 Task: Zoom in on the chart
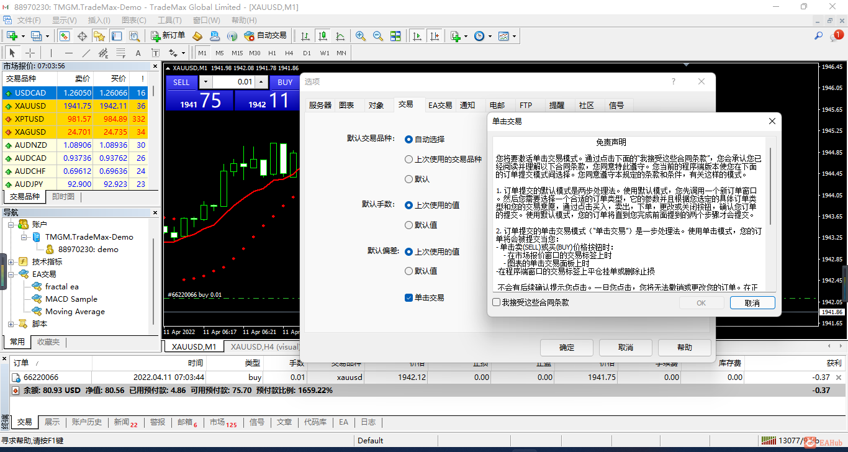[360, 36]
